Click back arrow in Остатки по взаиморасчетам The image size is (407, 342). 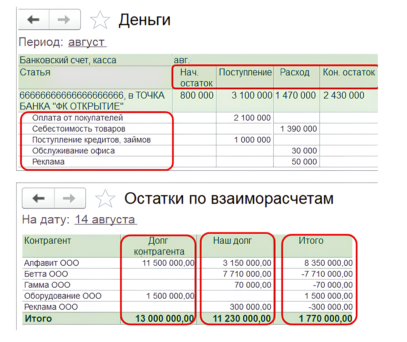pos(38,198)
